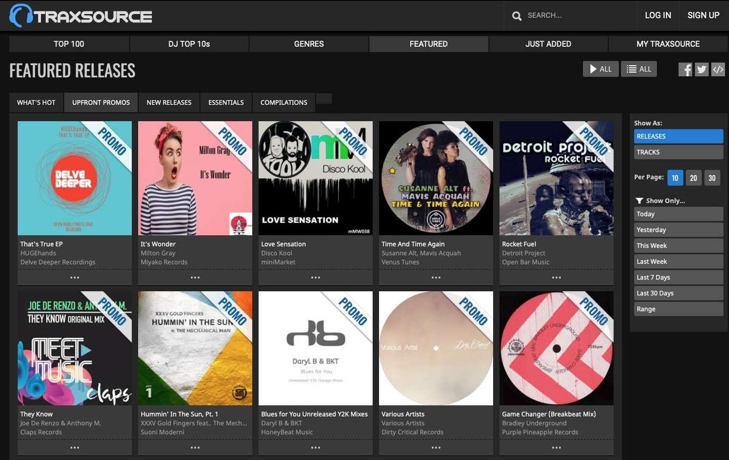Share the page on Twitter
Image resolution: width=729 pixels, height=460 pixels.
[702, 69]
